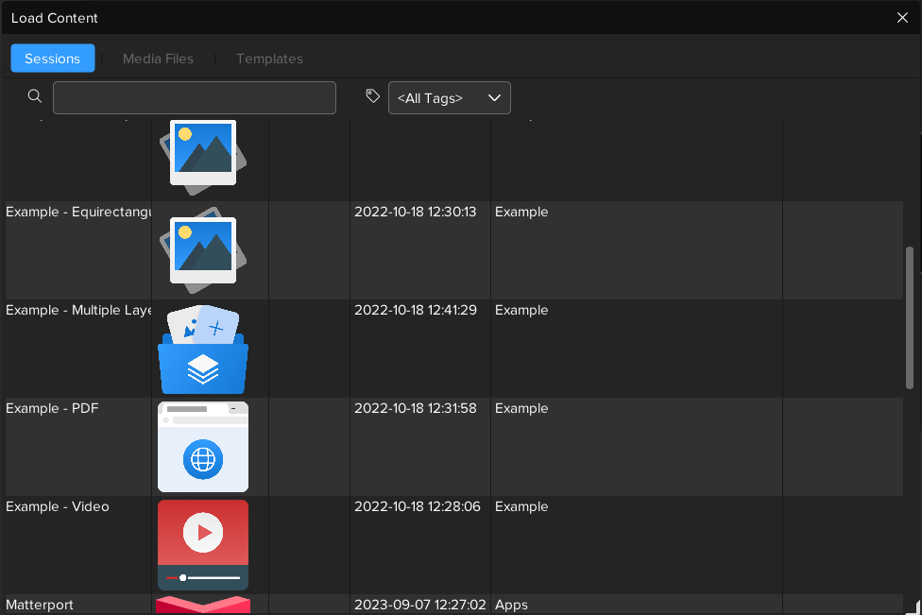Click the 2022-10-18 12:41:29 date cell
This screenshot has width=922, height=615.
coord(416,311)
